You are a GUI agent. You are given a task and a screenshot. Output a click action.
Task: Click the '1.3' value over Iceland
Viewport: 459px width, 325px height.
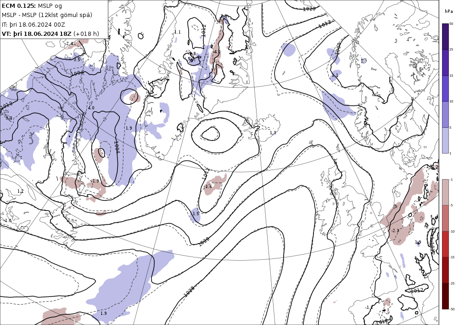[x=273, y=133]
